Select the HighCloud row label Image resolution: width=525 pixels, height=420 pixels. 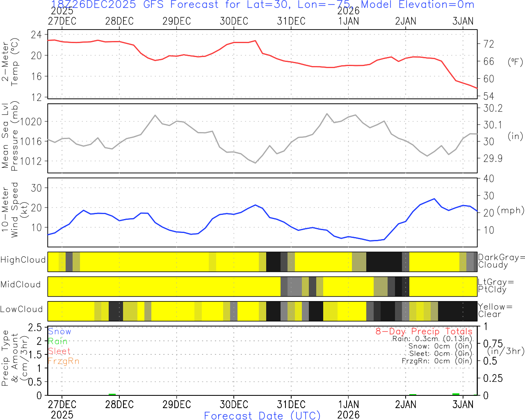(x=23, y=260)
